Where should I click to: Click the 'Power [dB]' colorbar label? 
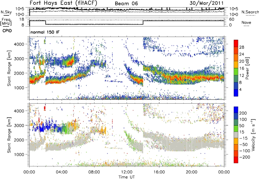coord(247,68)
